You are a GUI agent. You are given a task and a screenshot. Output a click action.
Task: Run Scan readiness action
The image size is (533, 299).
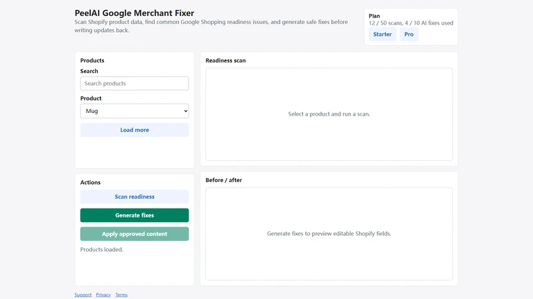(135, 197)
